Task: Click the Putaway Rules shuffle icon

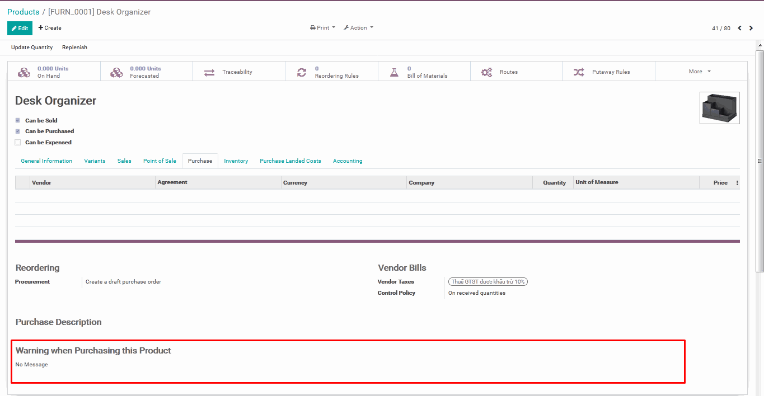Action: [x=579, y=72]
